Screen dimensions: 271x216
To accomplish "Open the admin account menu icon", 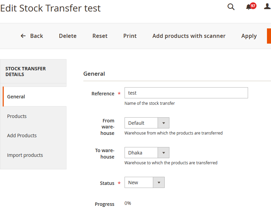I will [267, 7].
